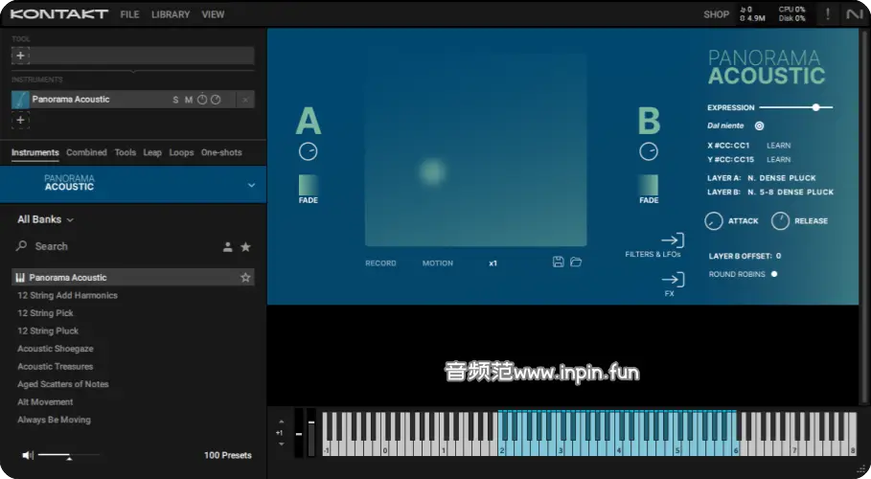Open the FX page arrow
The width and height of the screenshot is (871, 479).
673,279
